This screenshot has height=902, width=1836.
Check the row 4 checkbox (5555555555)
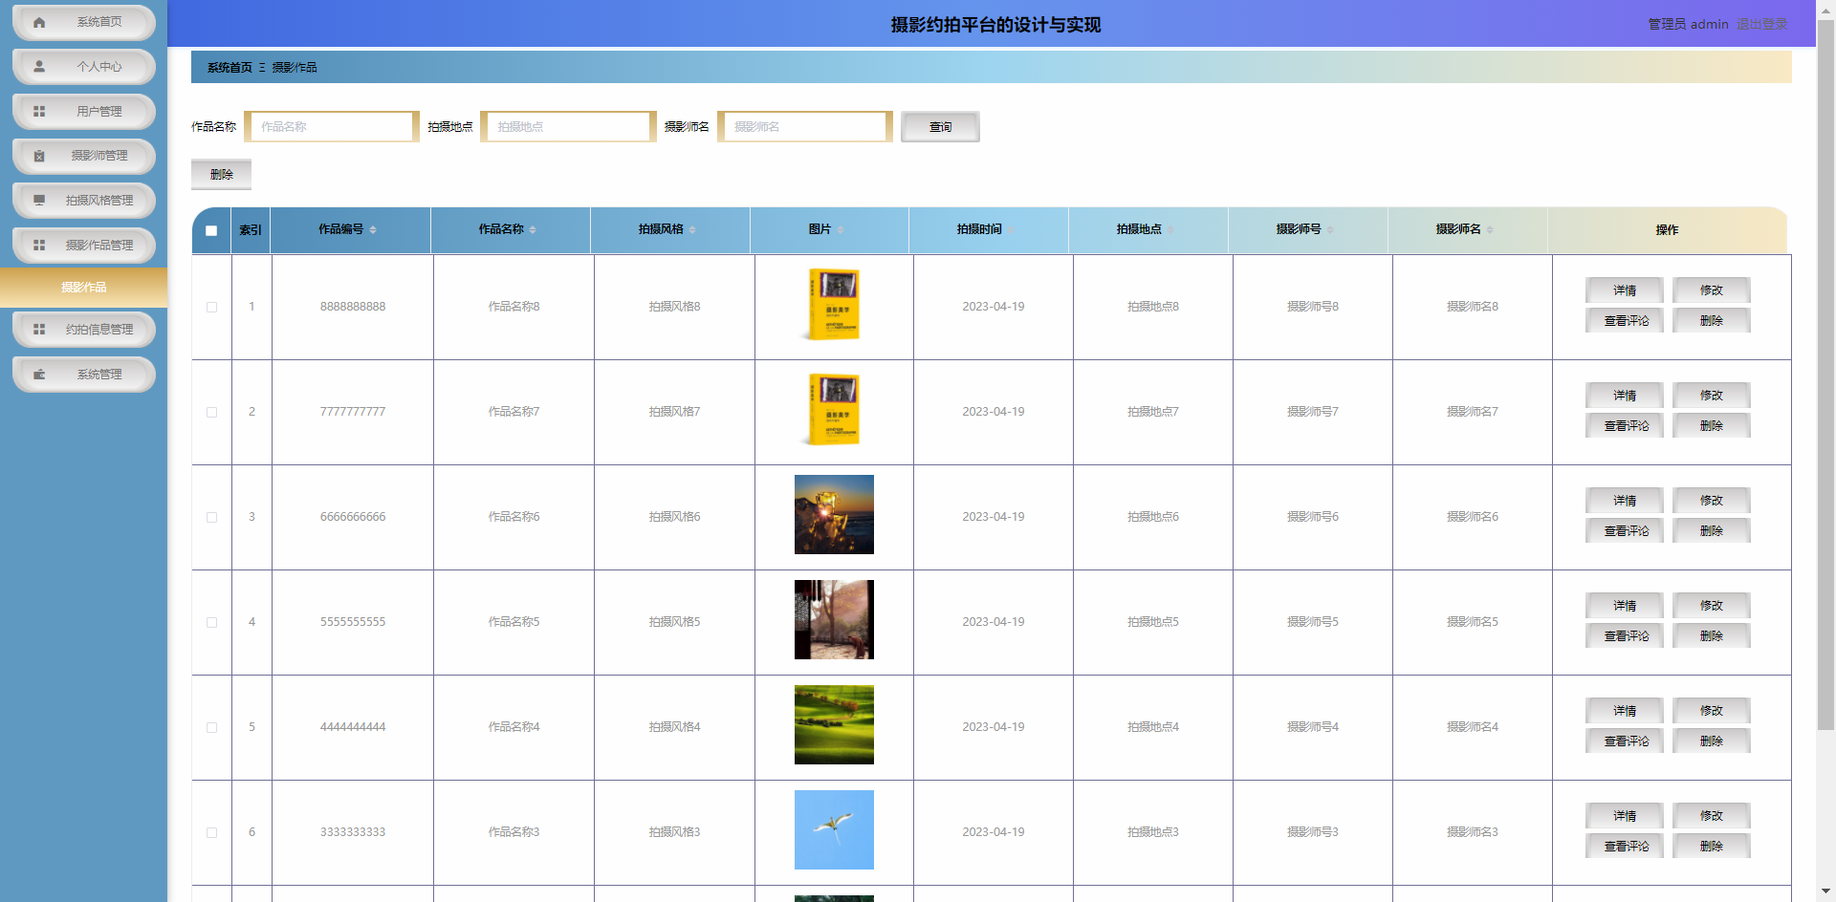pos(211,622)
